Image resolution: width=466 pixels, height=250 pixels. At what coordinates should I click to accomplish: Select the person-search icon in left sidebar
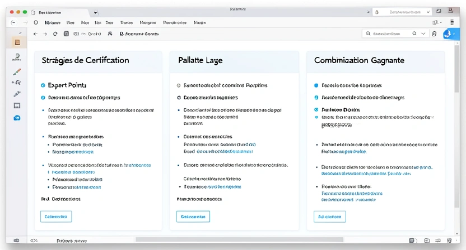[x=17, y=57]
